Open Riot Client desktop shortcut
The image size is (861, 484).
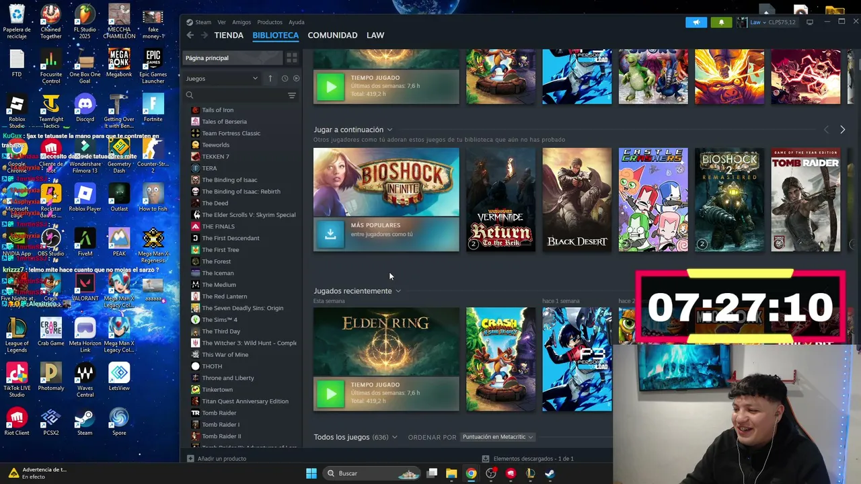(16, 421)
